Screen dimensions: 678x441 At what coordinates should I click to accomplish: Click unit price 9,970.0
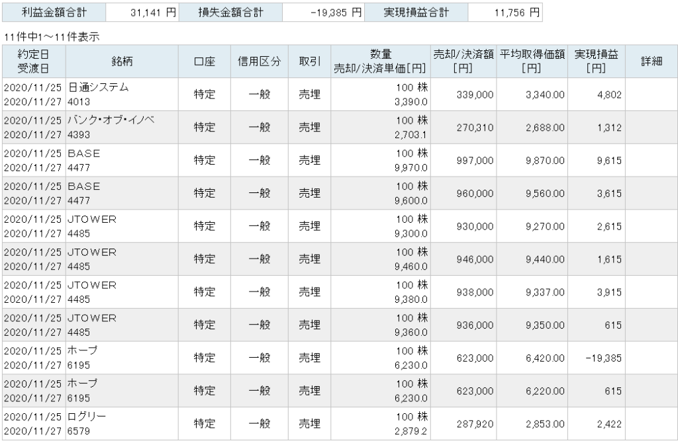[x=411, y=167]
